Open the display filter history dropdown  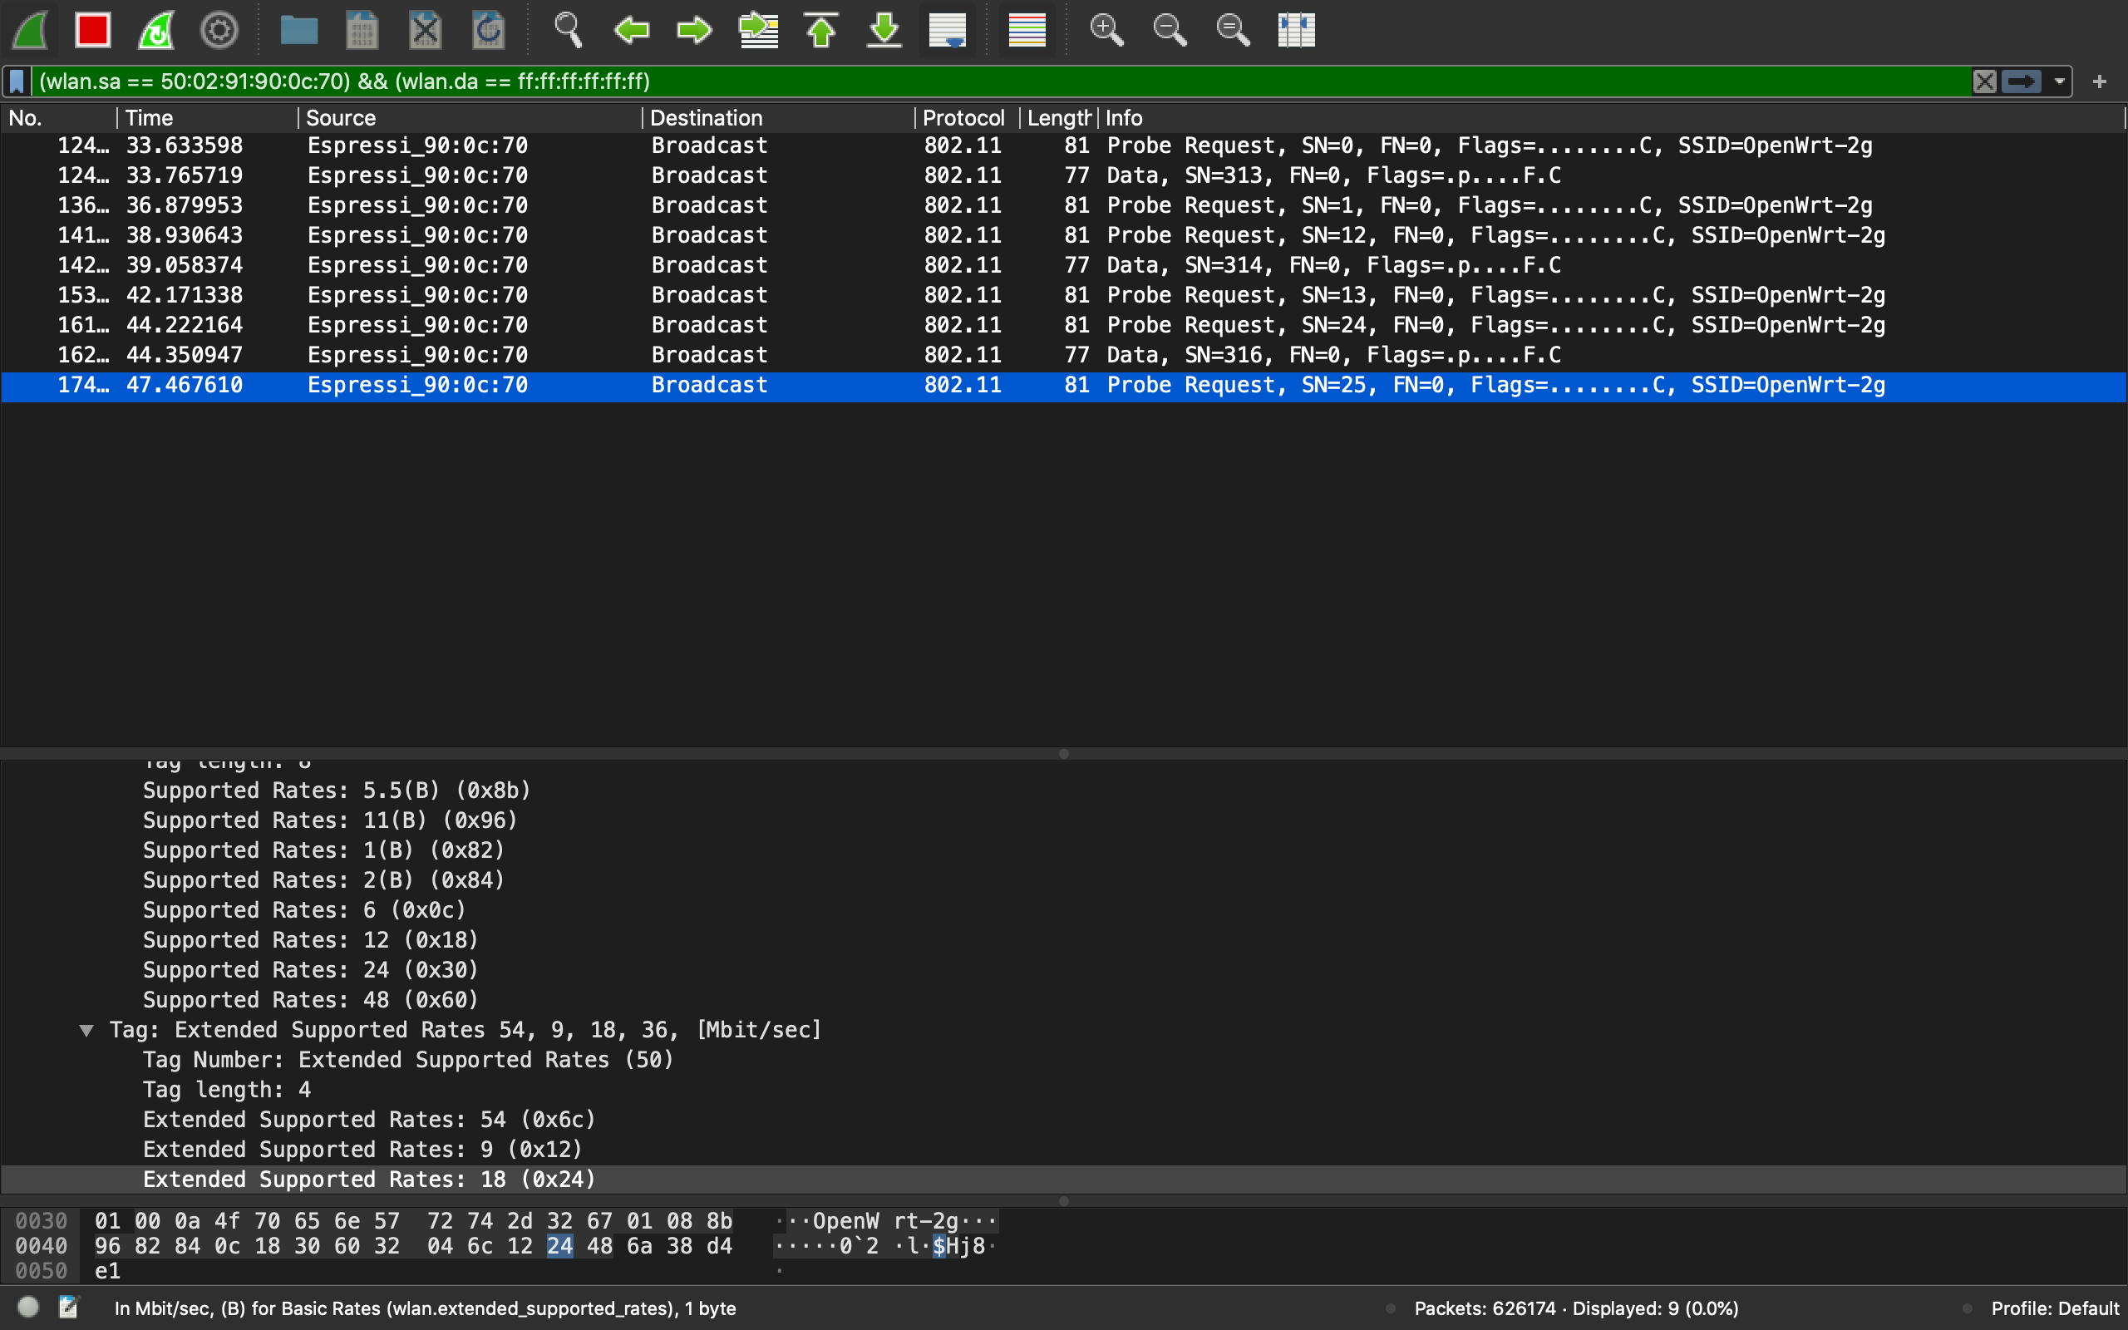tap(2059, 81)
